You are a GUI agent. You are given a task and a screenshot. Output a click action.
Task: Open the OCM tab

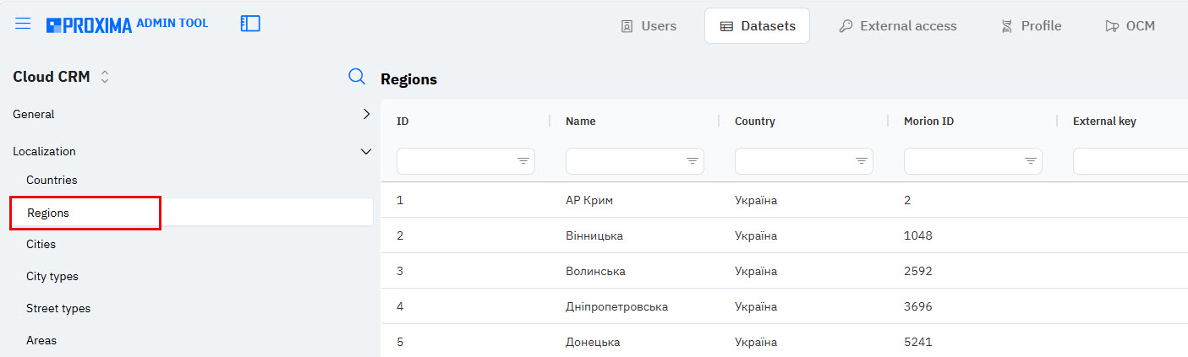(1130, 26)
